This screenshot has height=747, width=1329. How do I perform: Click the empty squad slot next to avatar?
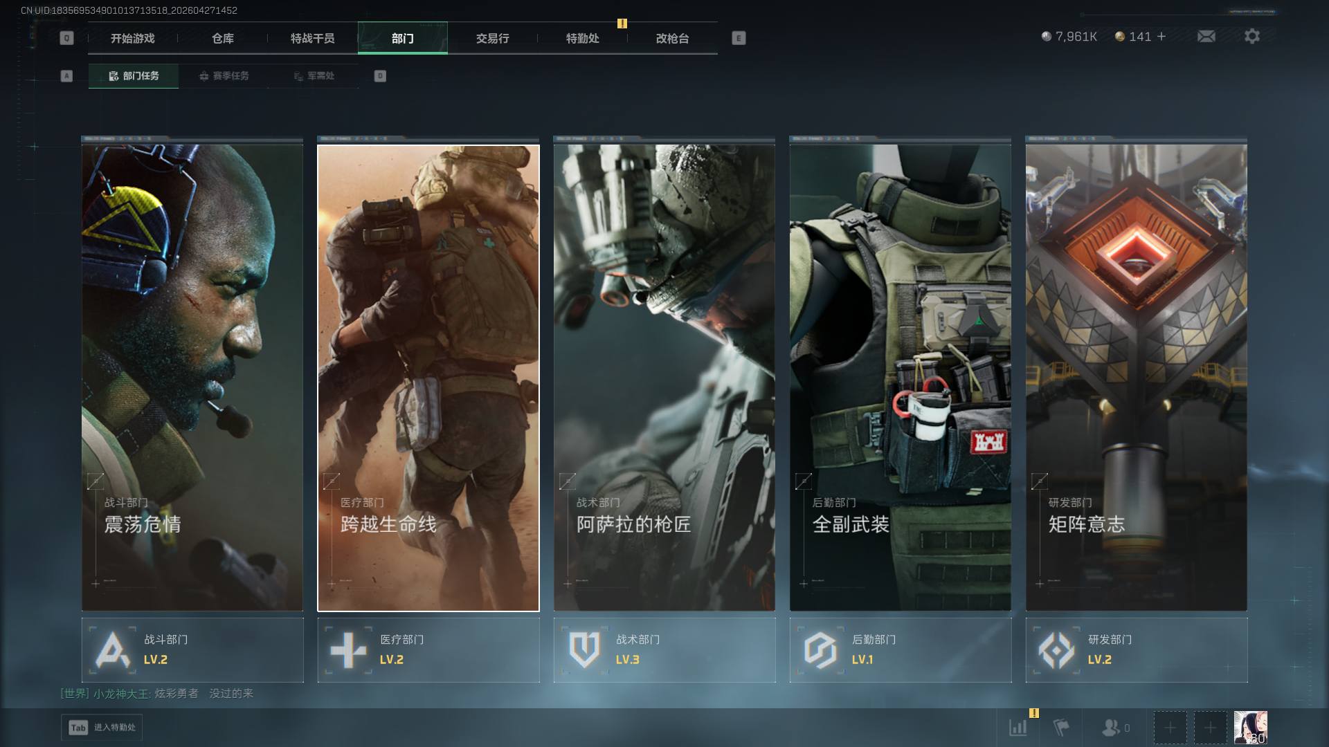click(1210, 728)
